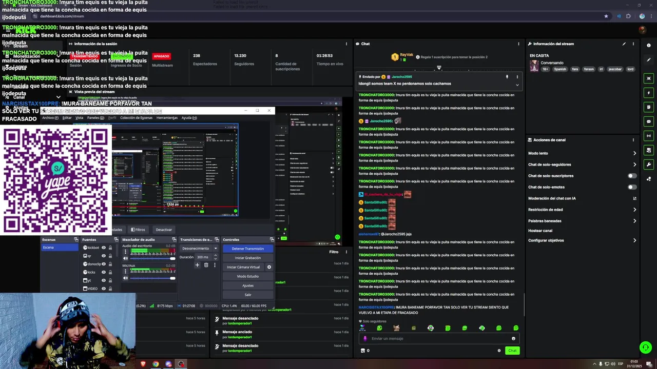This screenshot has height=369, width=657.
Task: Open the lightning bolt quick actions sidebar icon
Action: tap(649, 93)
